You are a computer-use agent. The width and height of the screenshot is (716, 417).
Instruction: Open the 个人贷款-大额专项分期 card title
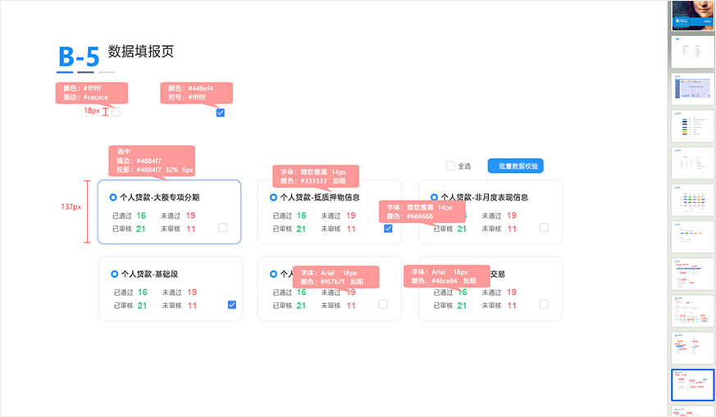159,197
